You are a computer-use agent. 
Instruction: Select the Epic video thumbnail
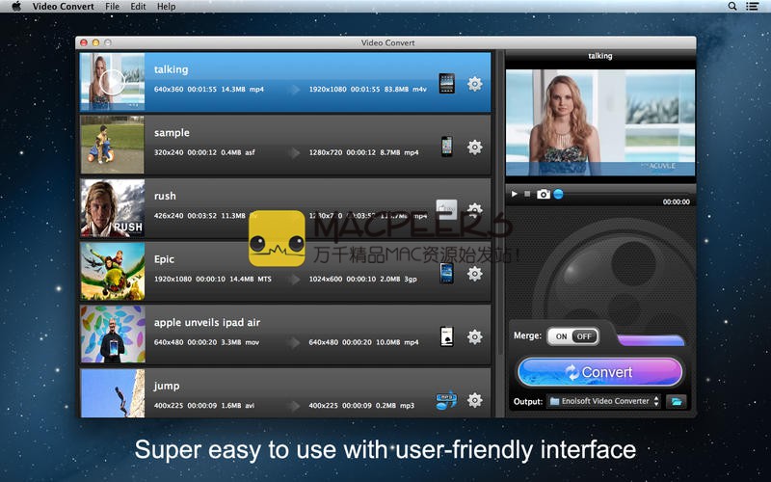113,271
